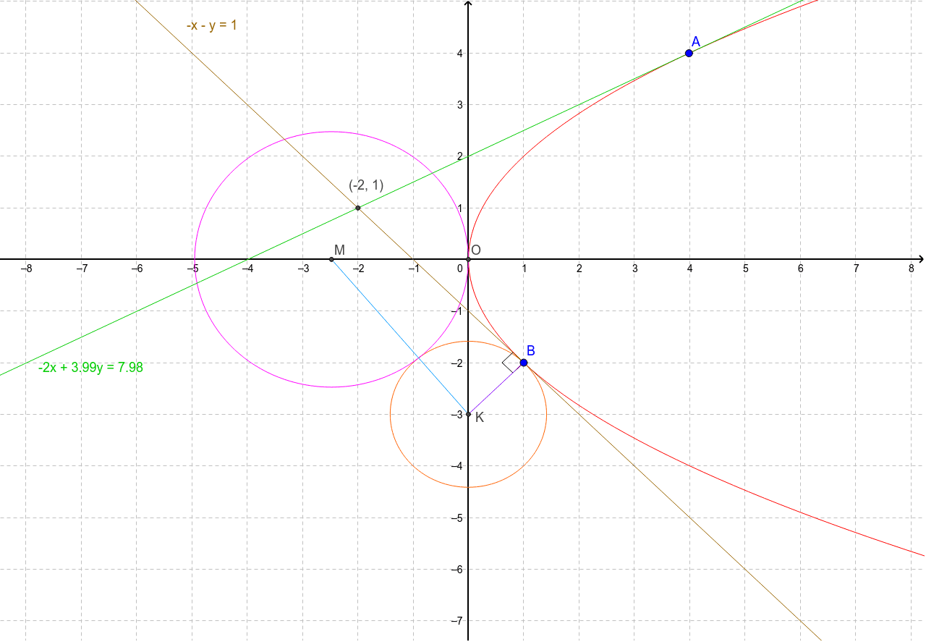Click the y-axis tick label -7
This screenshot has height=642, width=926.
(x=456, y=621)
